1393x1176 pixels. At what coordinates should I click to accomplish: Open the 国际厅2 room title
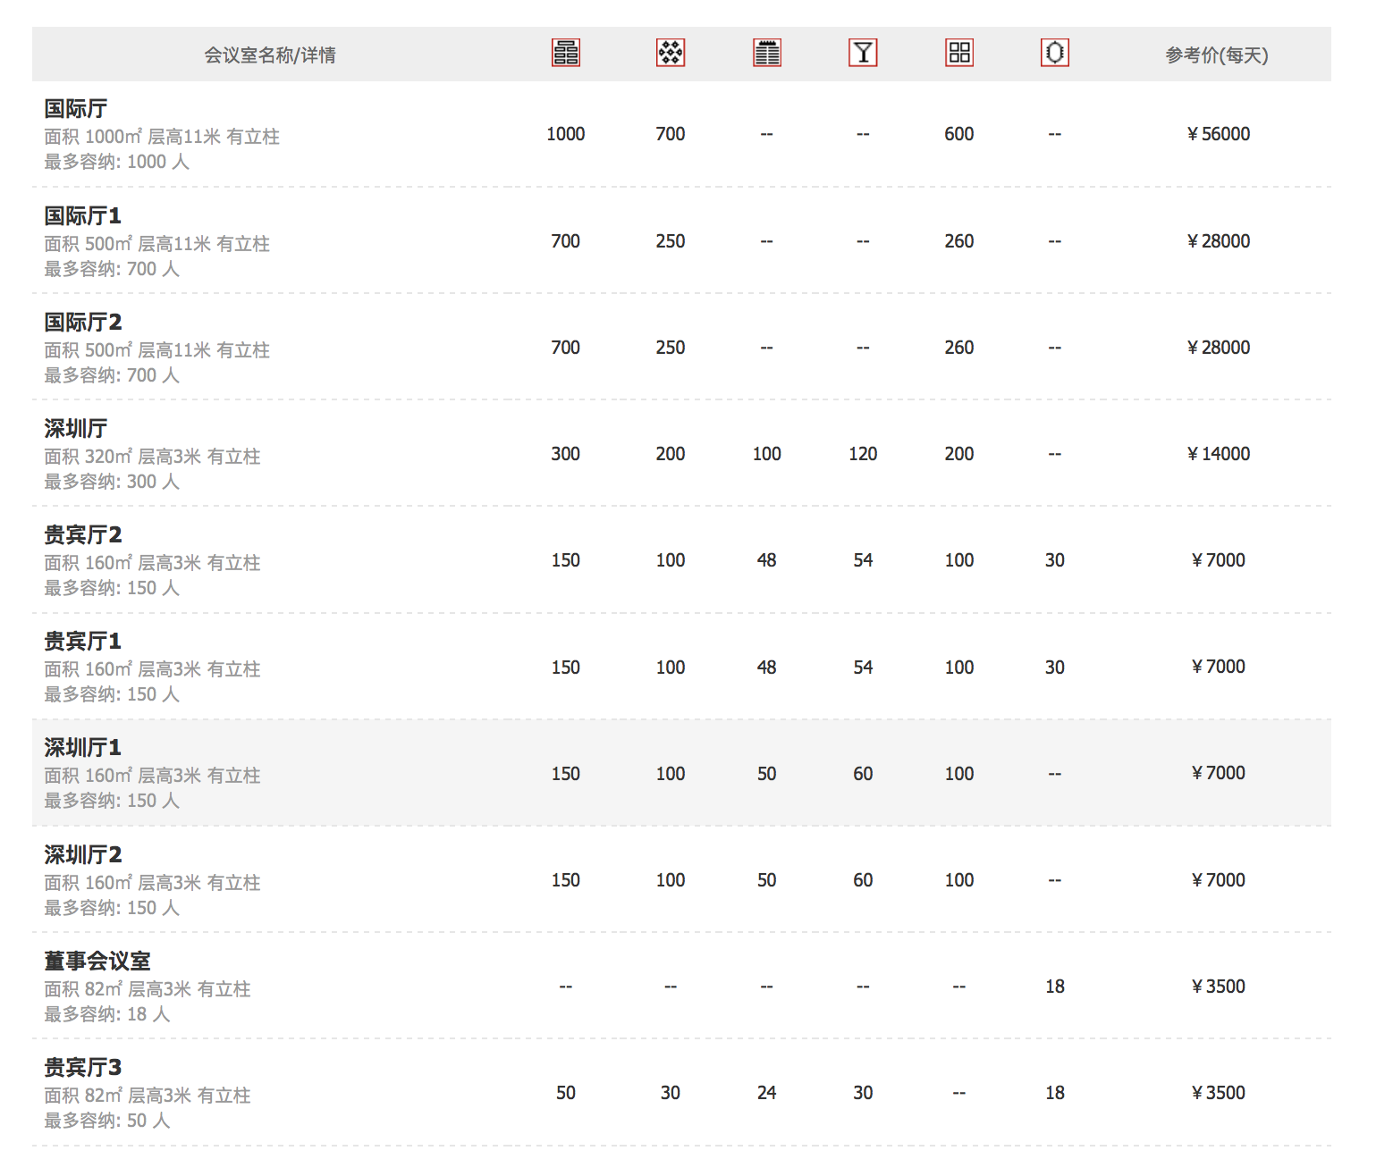click(82, 323)
